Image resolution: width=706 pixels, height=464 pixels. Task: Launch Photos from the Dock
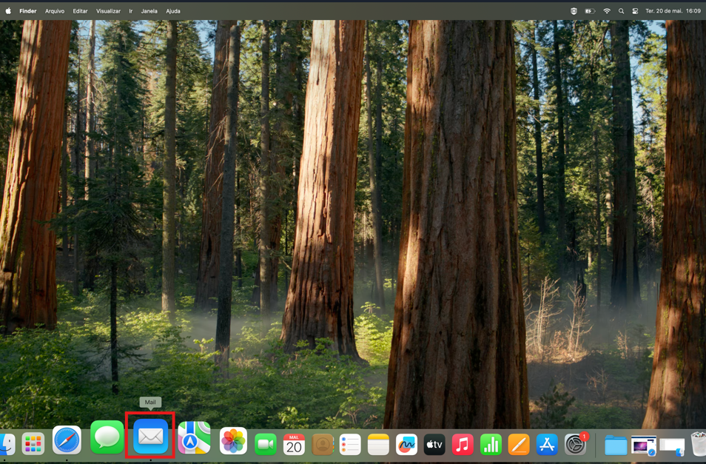[233, 442]
